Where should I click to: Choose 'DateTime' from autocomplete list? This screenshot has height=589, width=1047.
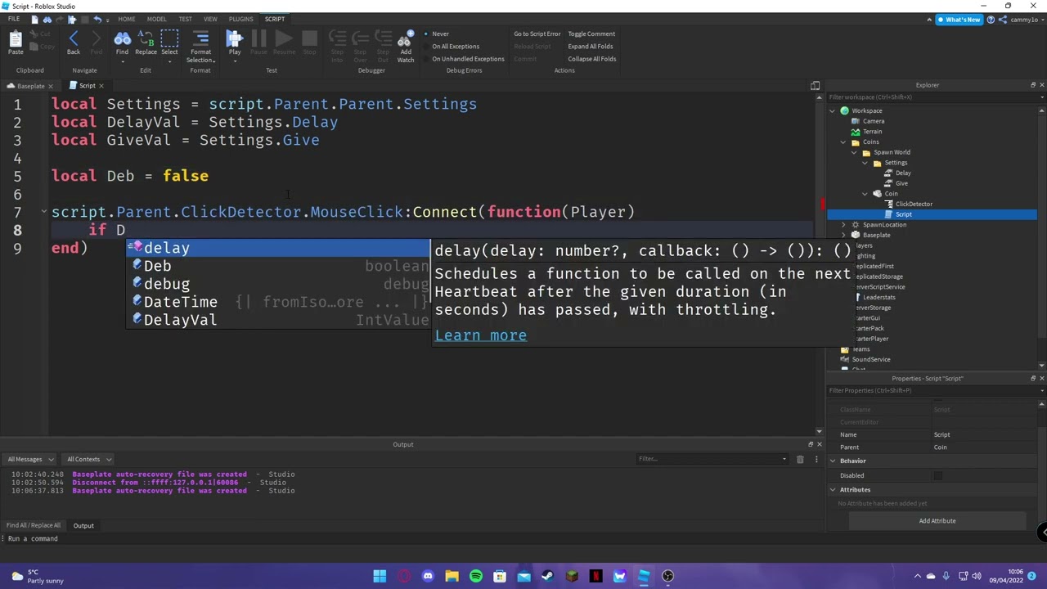(x=278, y=302)
